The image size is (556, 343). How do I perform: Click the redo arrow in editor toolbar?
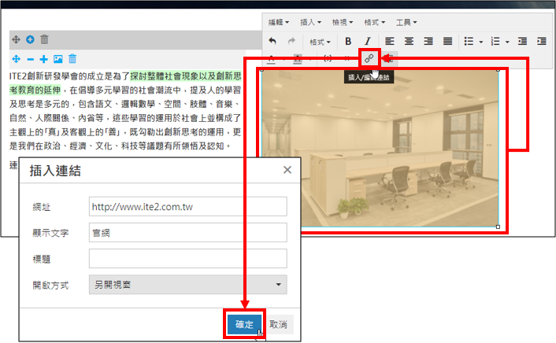[x=291, y=42]
